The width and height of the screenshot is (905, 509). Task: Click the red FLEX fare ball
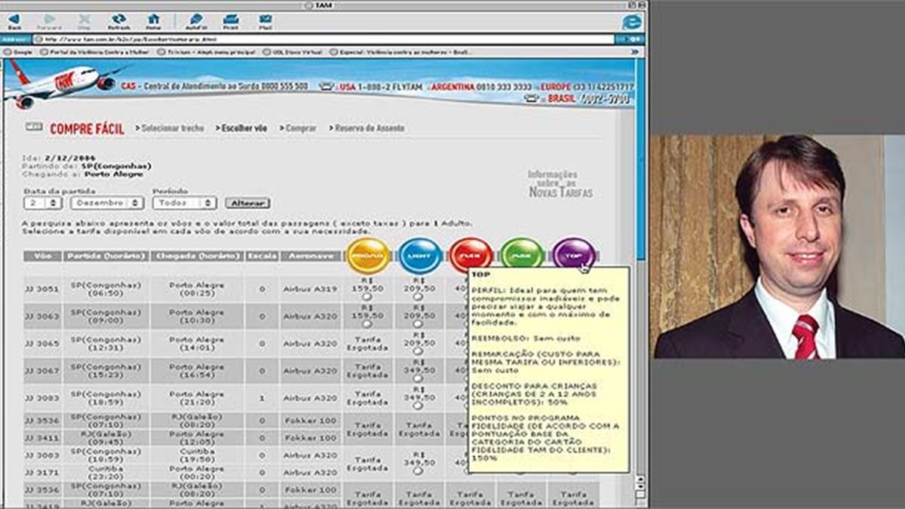[x=471, y=254]
